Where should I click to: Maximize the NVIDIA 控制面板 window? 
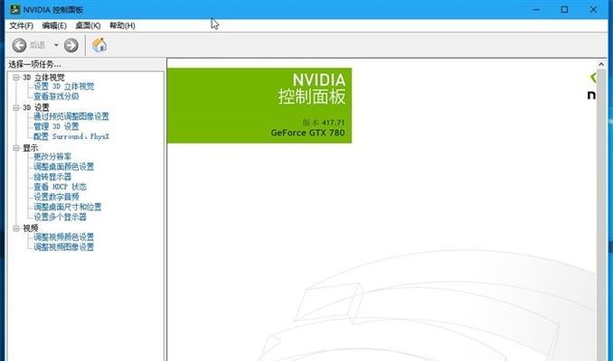(x=564, y=9)
